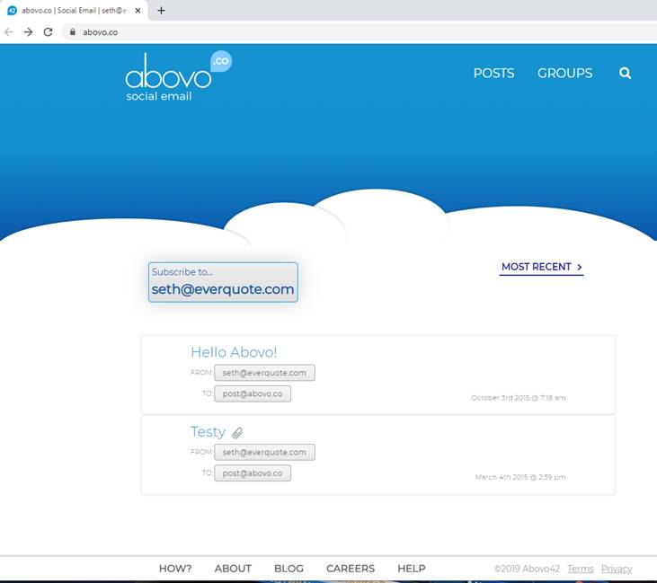This screenshot has width=657, height=583.
Task: Click Subscribe to seth@everquote.com button
Action: click(223, 282)
